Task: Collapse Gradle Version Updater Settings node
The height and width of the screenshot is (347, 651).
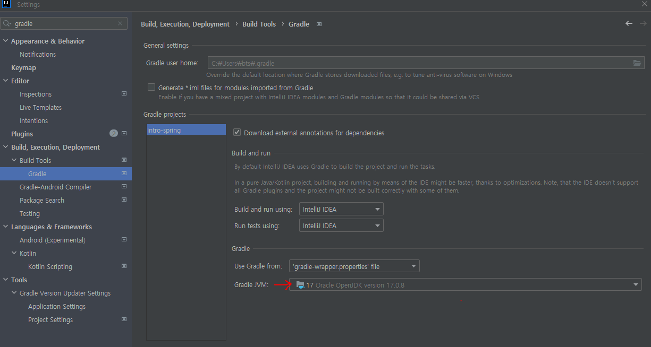Action: [x=14, y=293]
